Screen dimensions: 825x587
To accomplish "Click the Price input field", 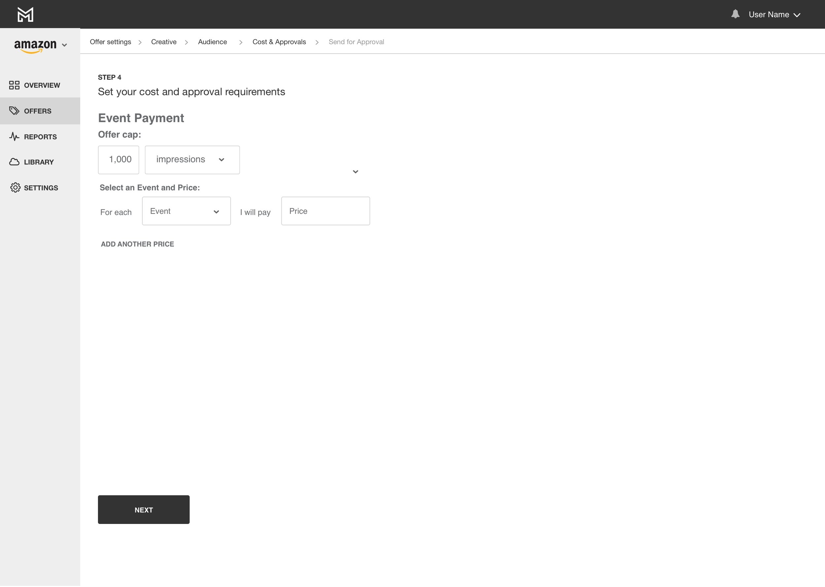I will click(325, 211).
